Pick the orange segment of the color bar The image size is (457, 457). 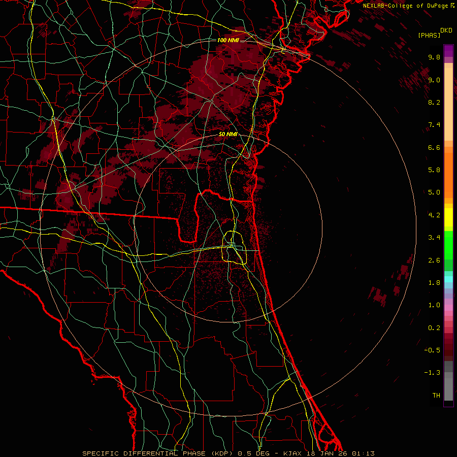pyautogui.click(x=448, y=176)
